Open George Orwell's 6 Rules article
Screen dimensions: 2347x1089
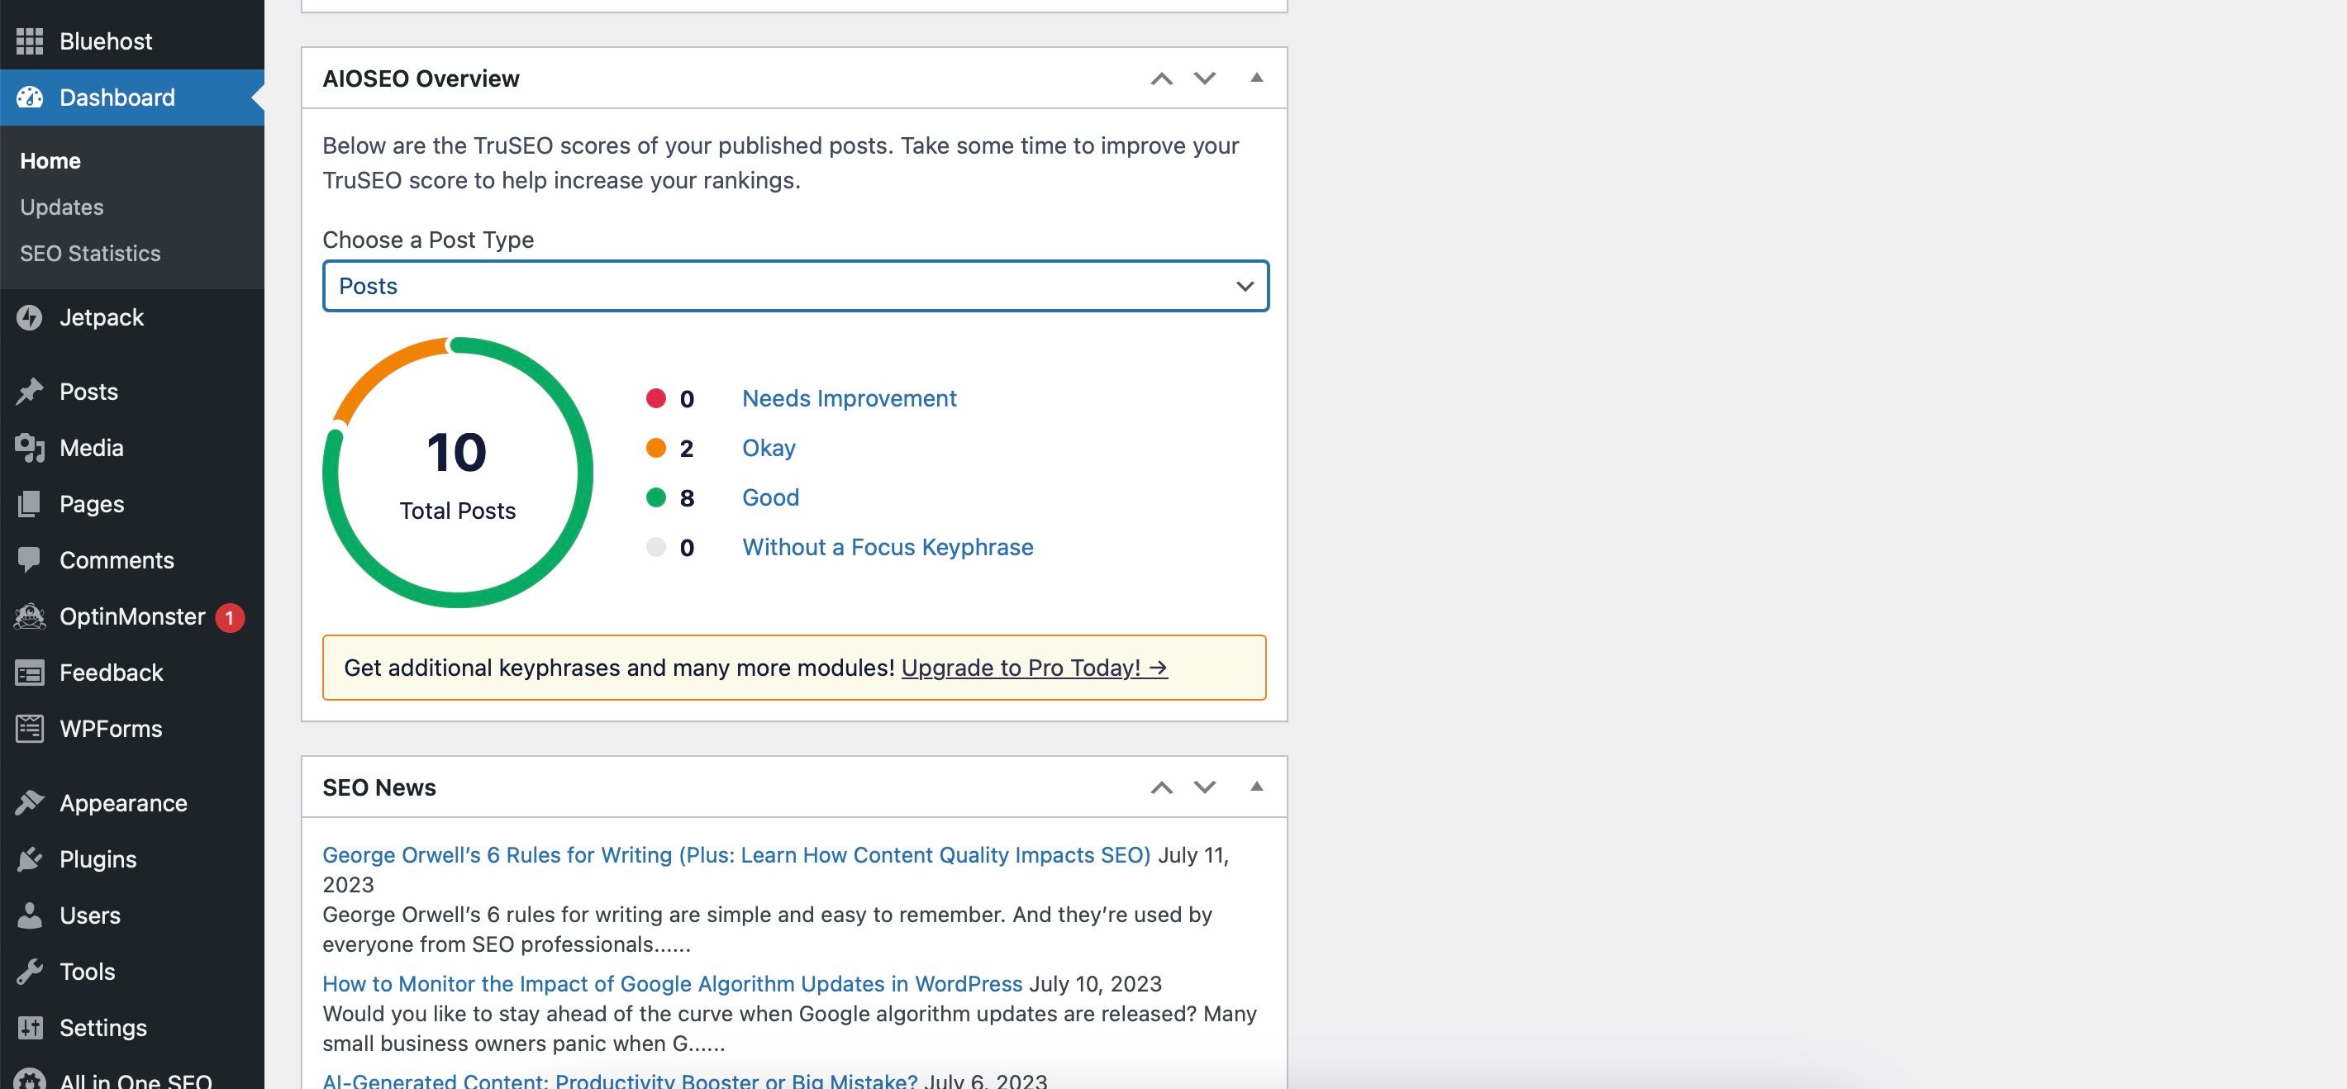click(736, 855)
